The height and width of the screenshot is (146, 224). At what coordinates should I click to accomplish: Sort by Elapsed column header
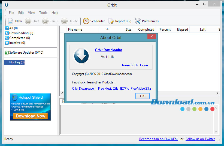181,30
